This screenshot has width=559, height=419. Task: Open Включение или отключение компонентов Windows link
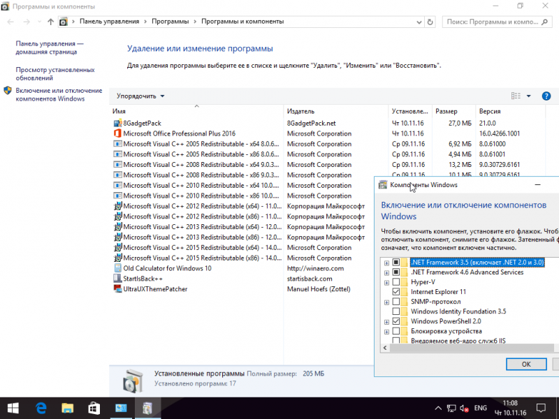[x=59, y=95]
